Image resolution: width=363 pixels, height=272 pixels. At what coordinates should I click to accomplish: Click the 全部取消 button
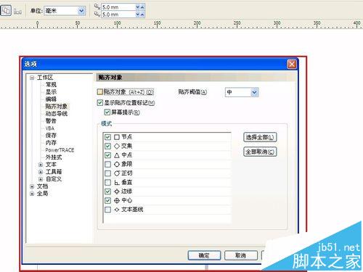(x=260, y=152)
